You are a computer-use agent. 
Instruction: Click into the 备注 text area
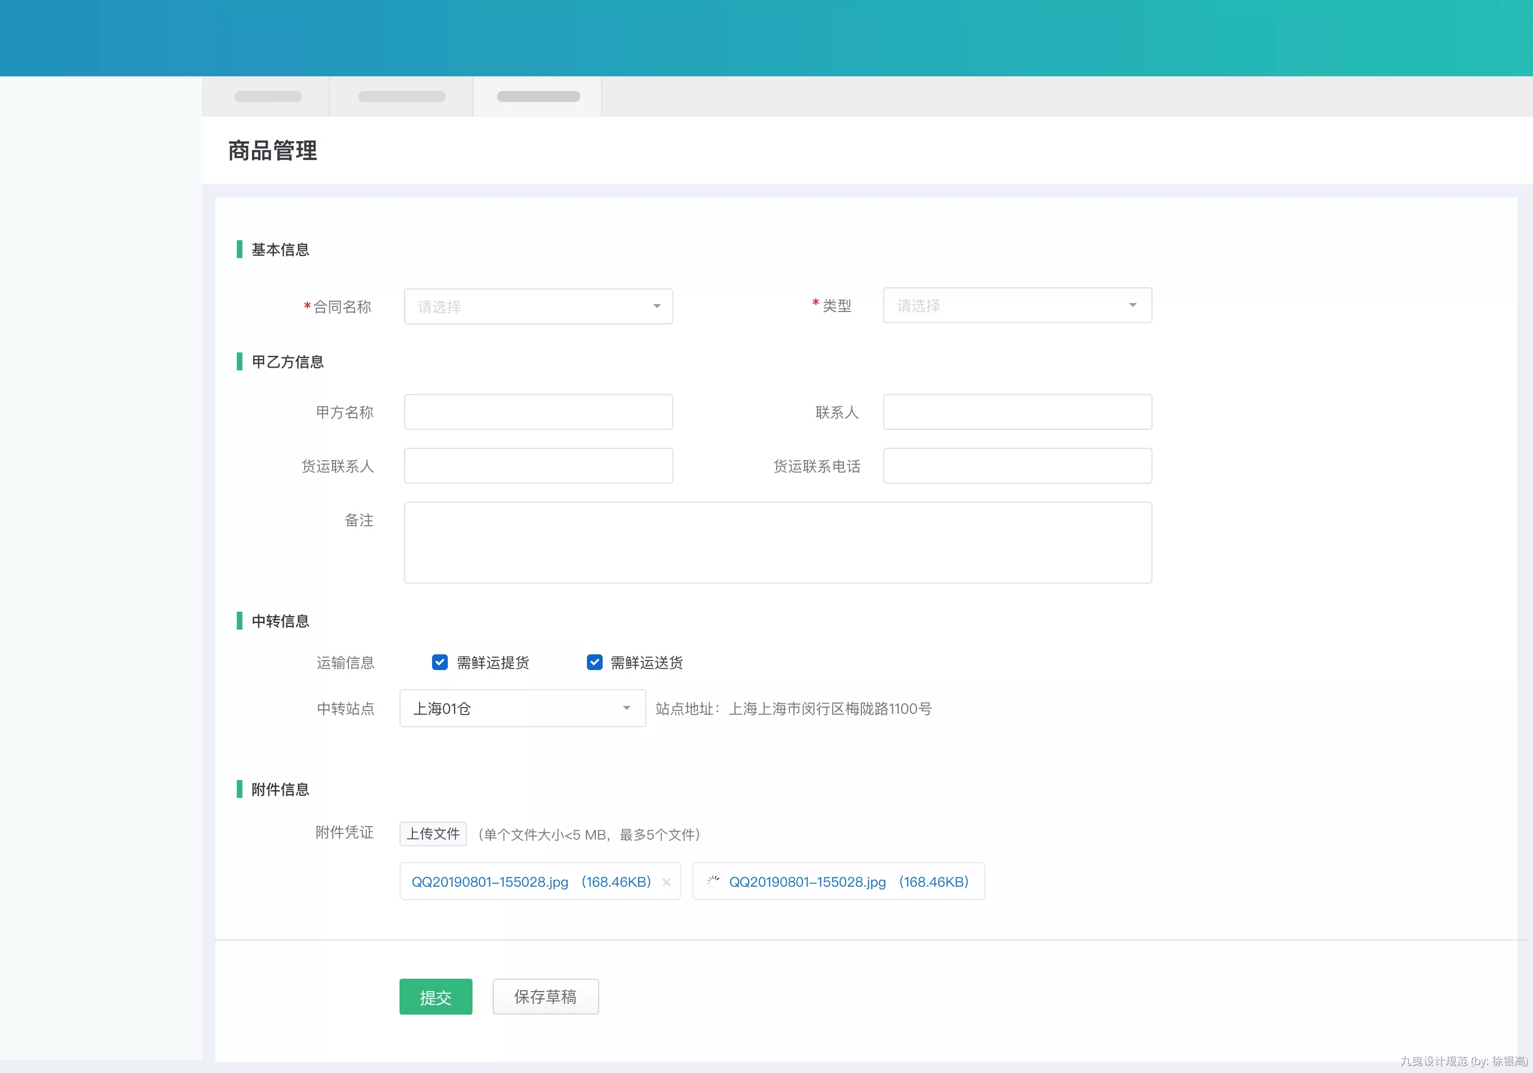tap(777, 542)
